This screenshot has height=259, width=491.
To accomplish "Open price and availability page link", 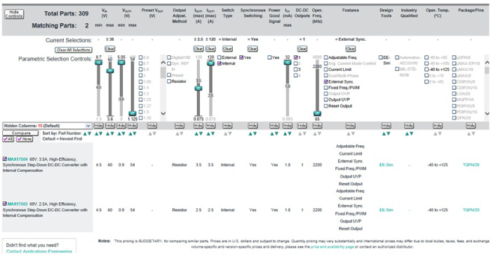I will [x=332, y=247].
